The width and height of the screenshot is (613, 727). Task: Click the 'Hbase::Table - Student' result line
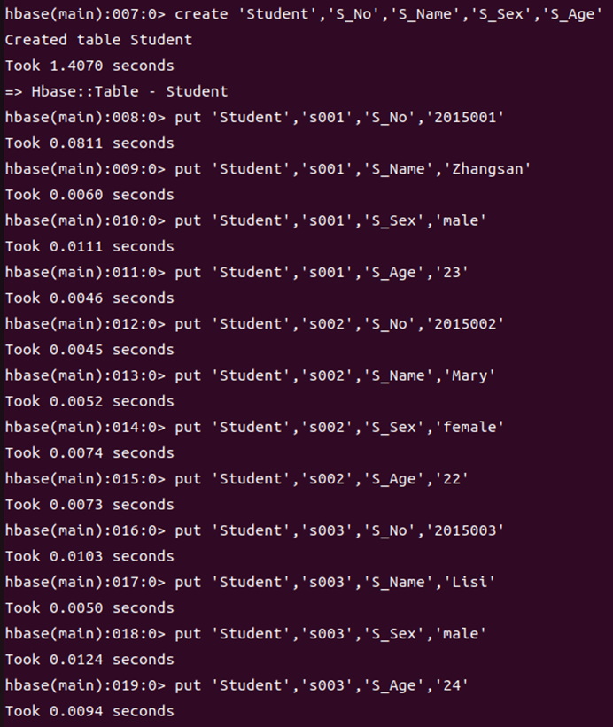point(116,91)
